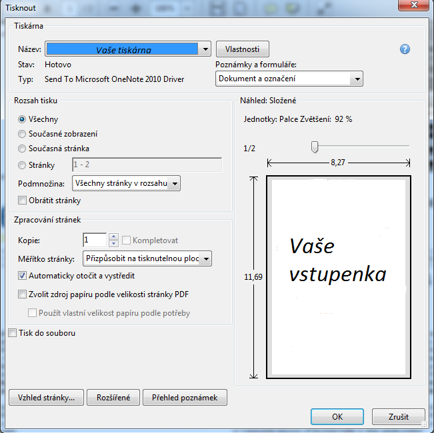Screen dimensions: 434x433
Task: Increase Kopie count with up arrow
Action: coord(113,236)
